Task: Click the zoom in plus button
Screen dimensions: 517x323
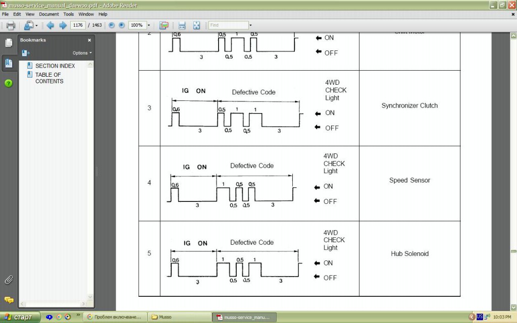Action: pos(122,25)
